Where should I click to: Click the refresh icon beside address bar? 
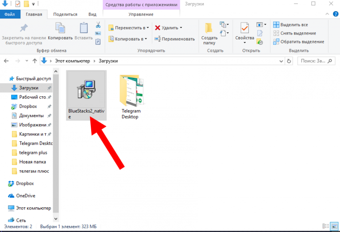point(289,61)
